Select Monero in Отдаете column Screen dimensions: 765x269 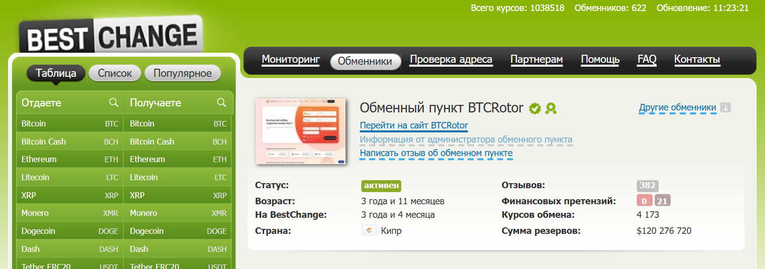point(69,213)
